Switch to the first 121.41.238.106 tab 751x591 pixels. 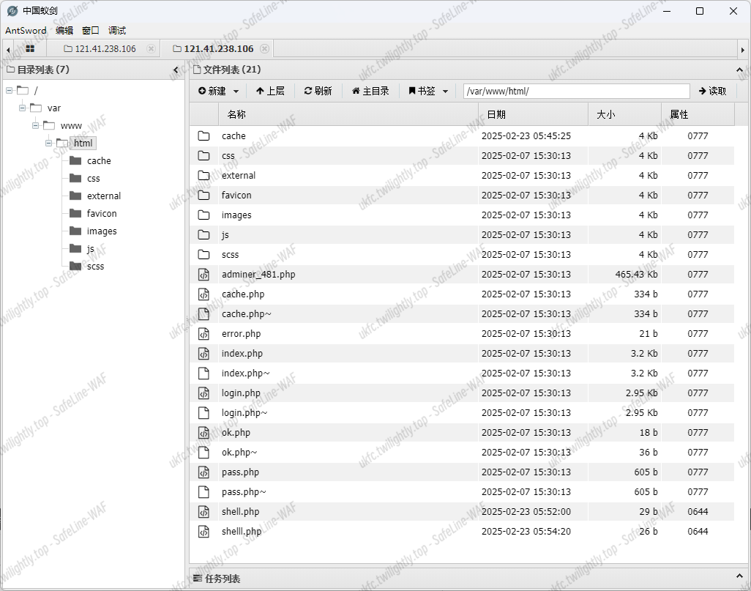pos(105,49)
